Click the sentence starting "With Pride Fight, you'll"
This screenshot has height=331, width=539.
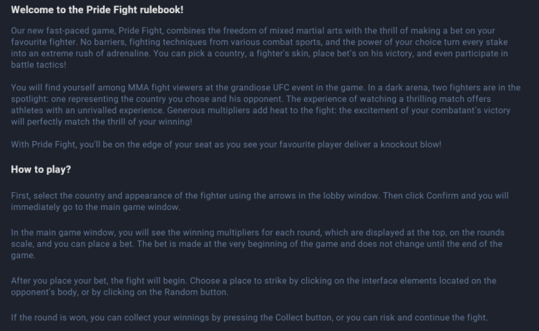point(226,145)
